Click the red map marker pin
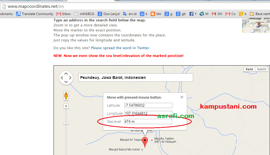Screen dimensions: 270x155 145,142
